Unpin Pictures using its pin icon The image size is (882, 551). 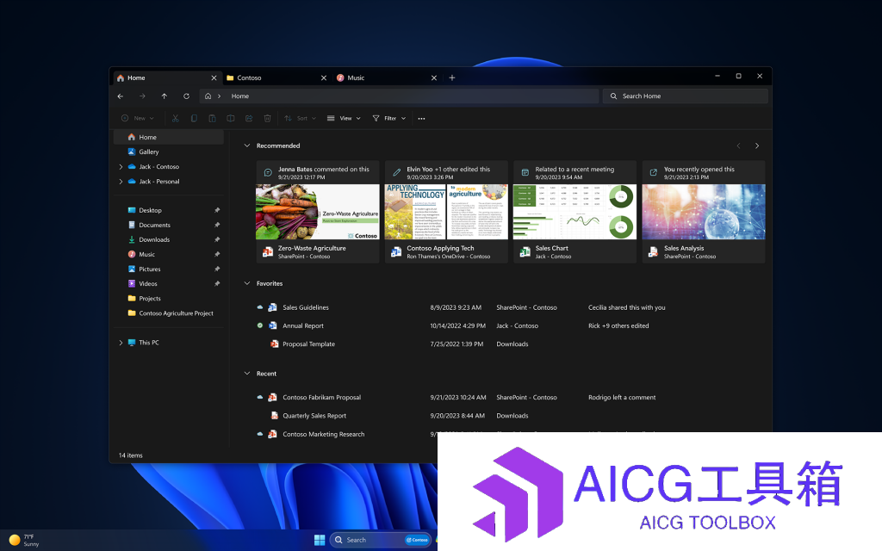pyautogui.click(x=217, y=269)
